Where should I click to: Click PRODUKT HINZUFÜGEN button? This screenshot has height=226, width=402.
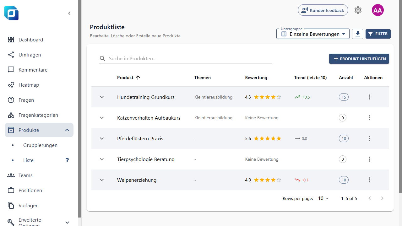359,59
